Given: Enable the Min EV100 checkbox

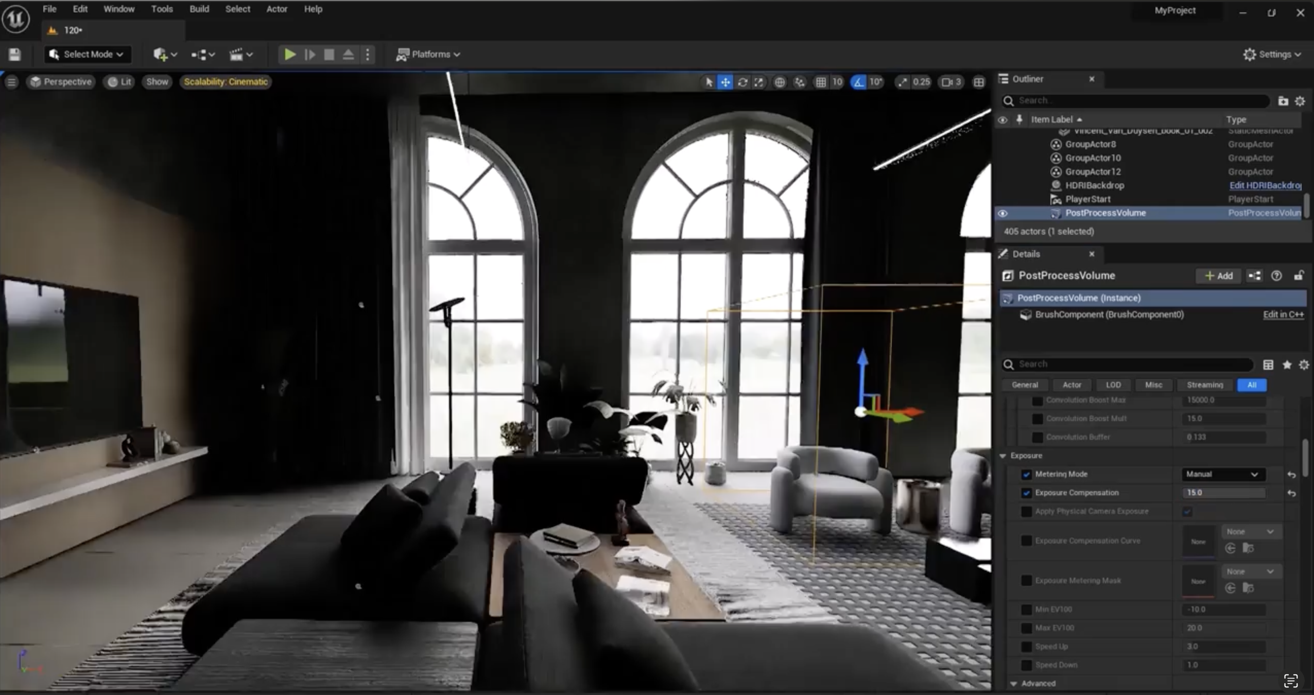Looking at the screenshot, I should click(1026, 610).
